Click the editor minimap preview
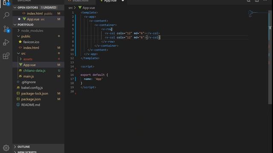 coord(258,14)
